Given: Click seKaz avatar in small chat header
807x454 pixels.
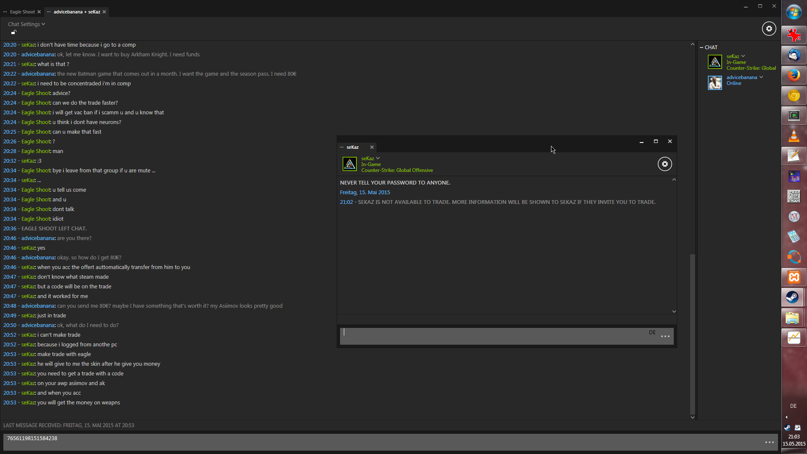Looking at the screenshot, I should [x=350, y=164].
